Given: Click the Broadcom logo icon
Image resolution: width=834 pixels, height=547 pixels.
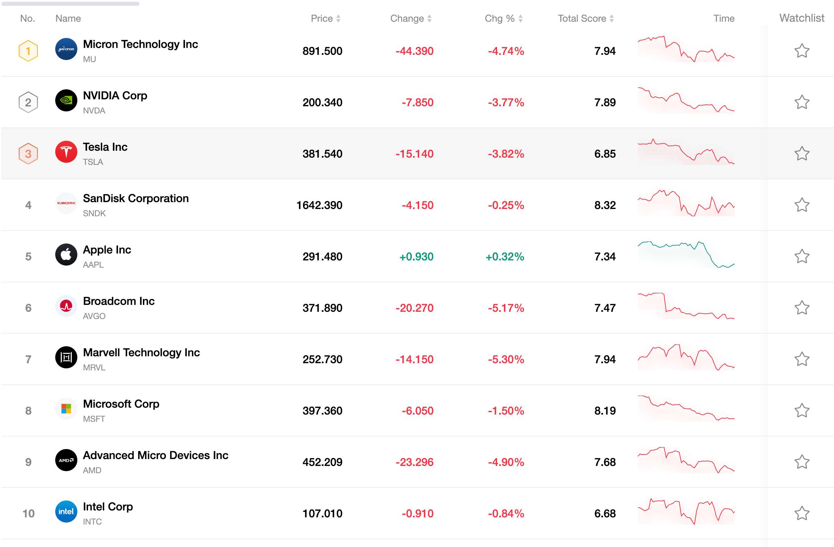Looking at the screenshot, I should point(66,306).
